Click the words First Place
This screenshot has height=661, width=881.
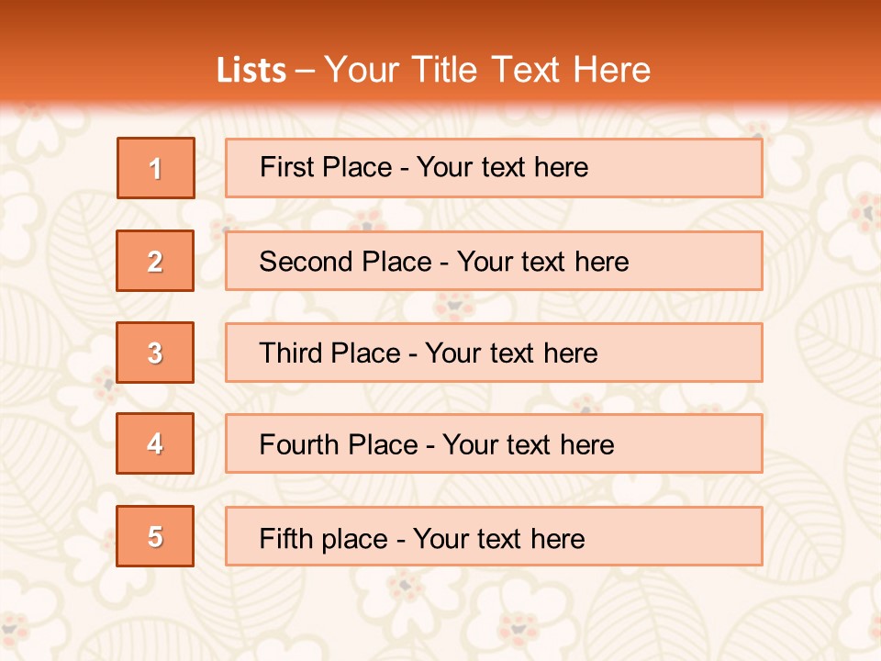[x=326, y=167]
